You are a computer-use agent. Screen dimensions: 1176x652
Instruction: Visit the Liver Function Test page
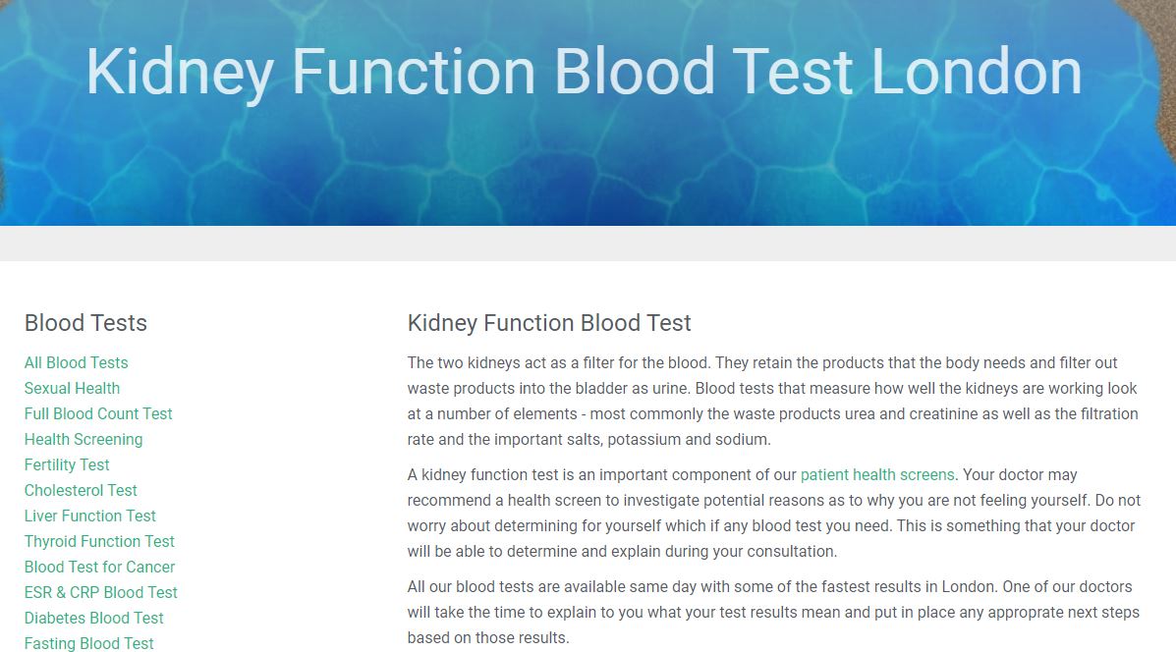pyautogui.click(x=90, y=516)
